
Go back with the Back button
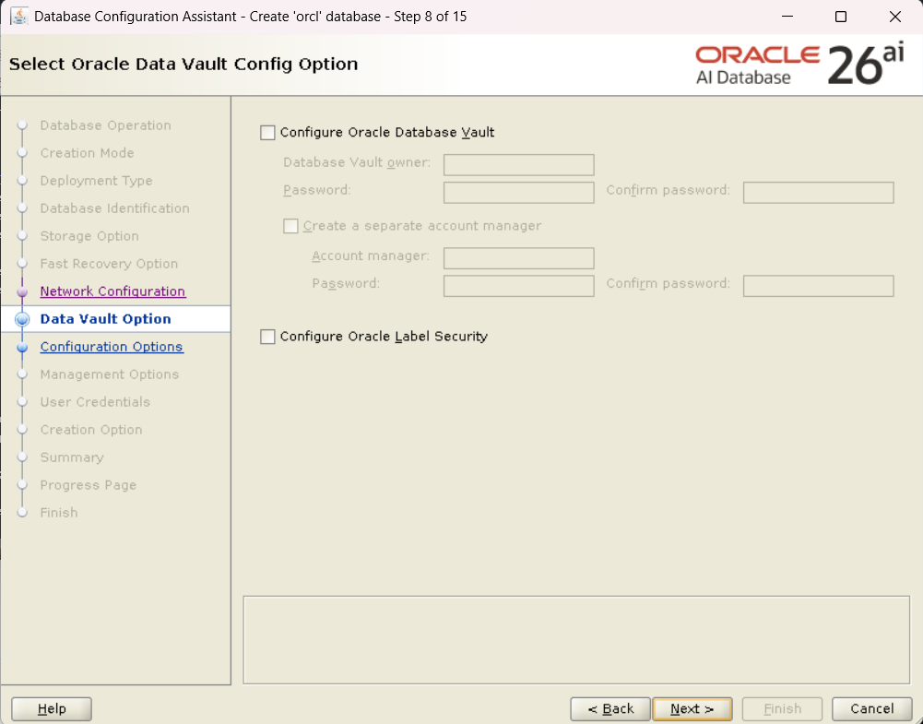coord(609,708)
